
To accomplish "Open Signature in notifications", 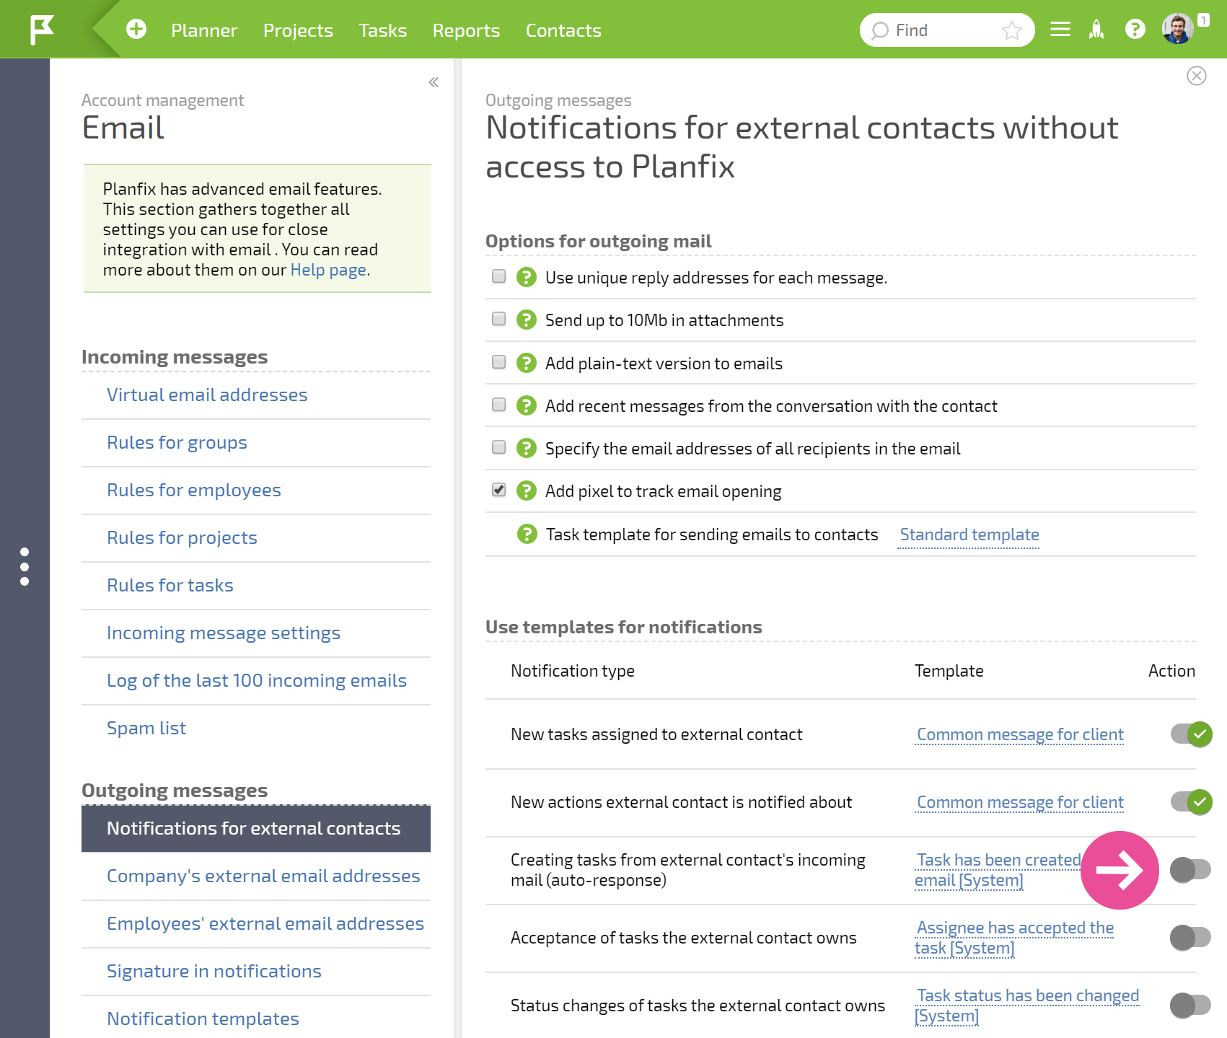I will click(214, 971).
